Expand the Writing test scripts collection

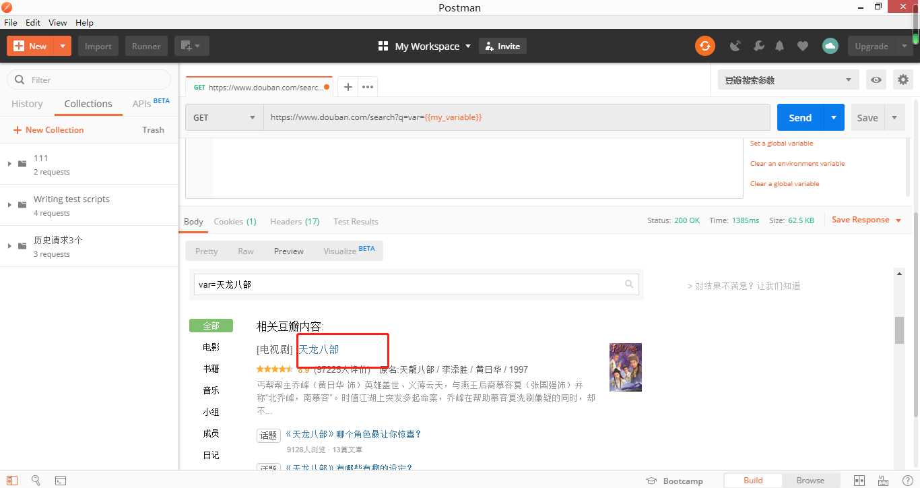coord(9,205)
